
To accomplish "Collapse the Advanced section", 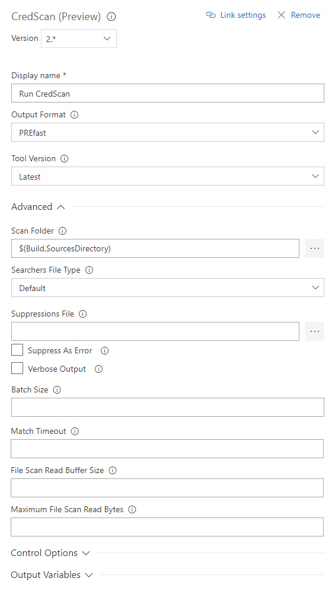I will [38, 207].
